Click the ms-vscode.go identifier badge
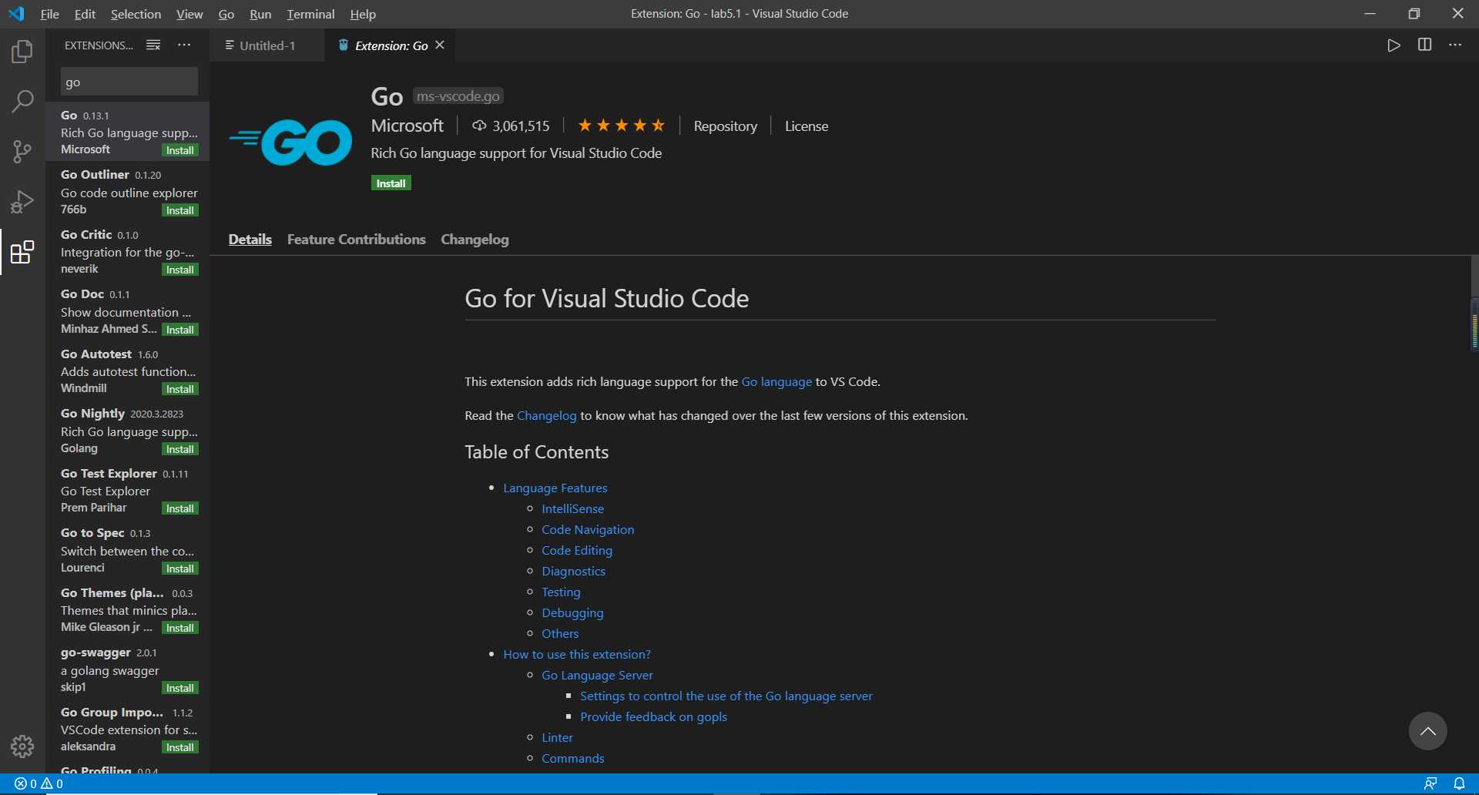Screen dimensions: 1479x795 (458, 96)
